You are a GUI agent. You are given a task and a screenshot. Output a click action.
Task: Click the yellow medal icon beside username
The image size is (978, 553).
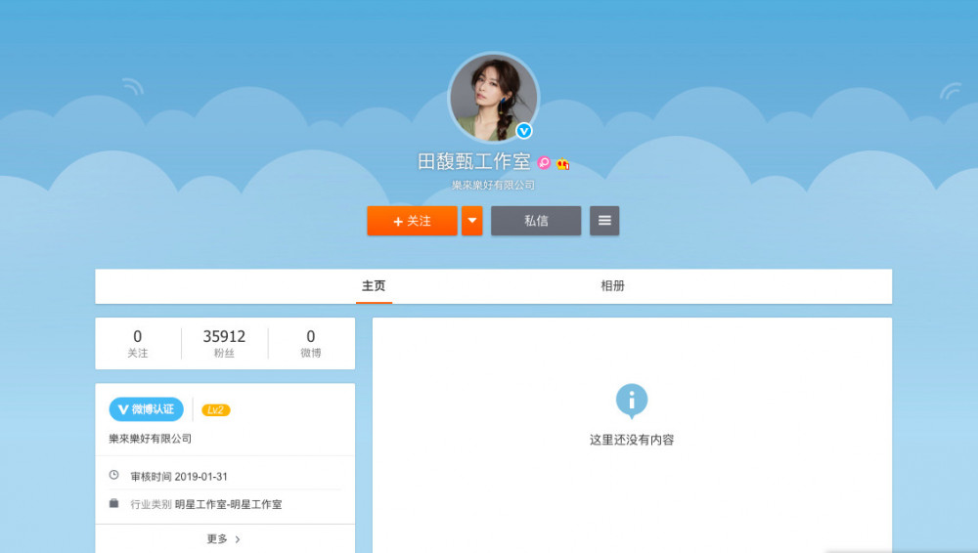tap(562, 163)
